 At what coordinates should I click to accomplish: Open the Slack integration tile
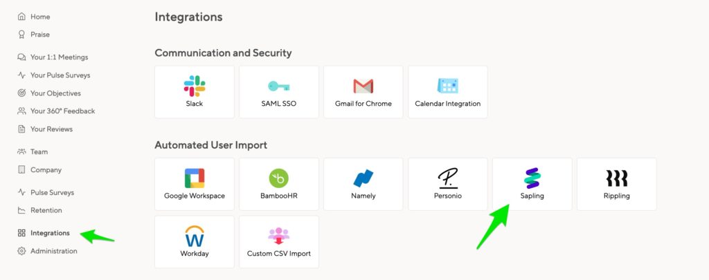[x=195, y=92]
